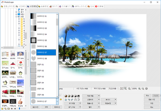Open dropdown arrow next to 자동 레벨

[99, 96]
